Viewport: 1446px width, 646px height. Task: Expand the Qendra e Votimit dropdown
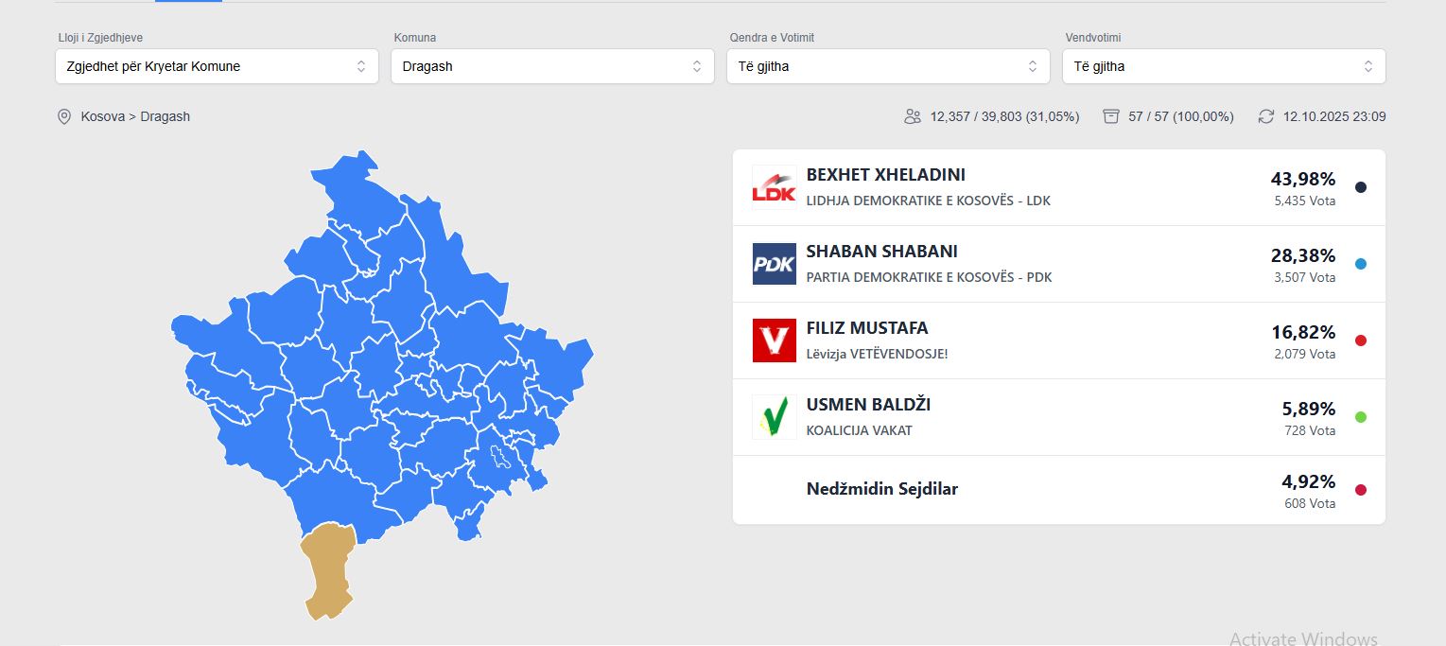(x=888, y=66)
